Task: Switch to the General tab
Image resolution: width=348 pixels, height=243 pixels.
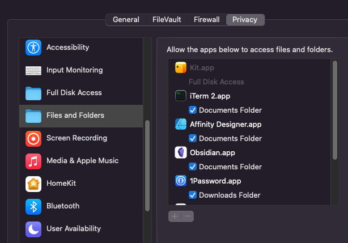Action: tap(126, 20)
